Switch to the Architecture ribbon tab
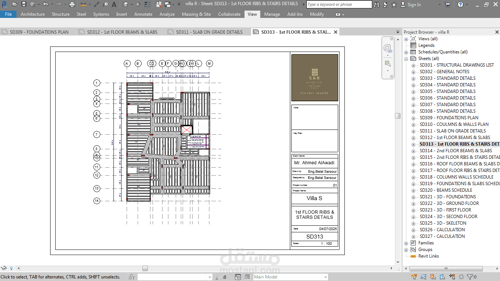This screenshot has height=281, width=500. [x=33, y=14]
